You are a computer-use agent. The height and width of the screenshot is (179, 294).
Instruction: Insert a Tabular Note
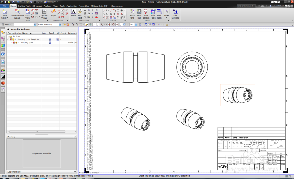(132, 14)
